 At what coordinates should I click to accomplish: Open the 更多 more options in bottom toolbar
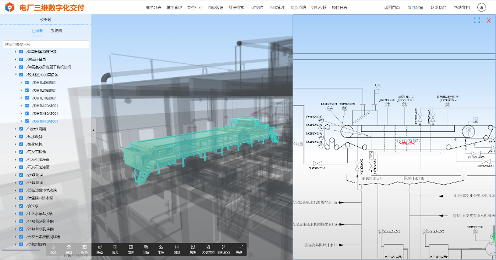pyautogui.click(x=239, y=249)
